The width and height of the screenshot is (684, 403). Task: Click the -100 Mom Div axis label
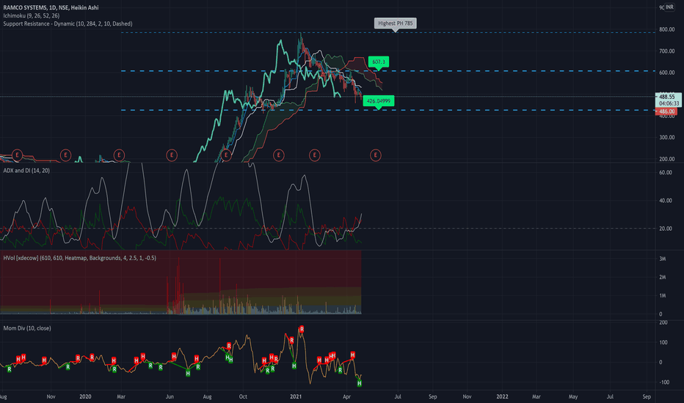tap(663, 382)
